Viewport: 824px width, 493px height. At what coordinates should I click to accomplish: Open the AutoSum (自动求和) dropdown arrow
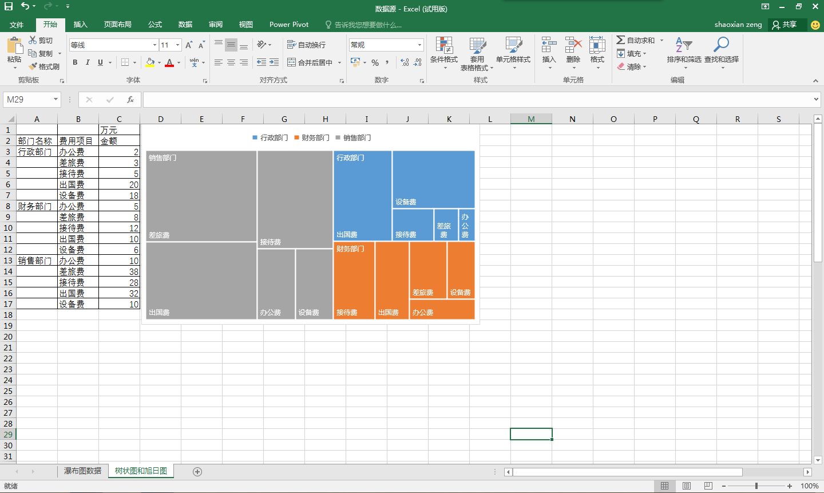point(661,40)
